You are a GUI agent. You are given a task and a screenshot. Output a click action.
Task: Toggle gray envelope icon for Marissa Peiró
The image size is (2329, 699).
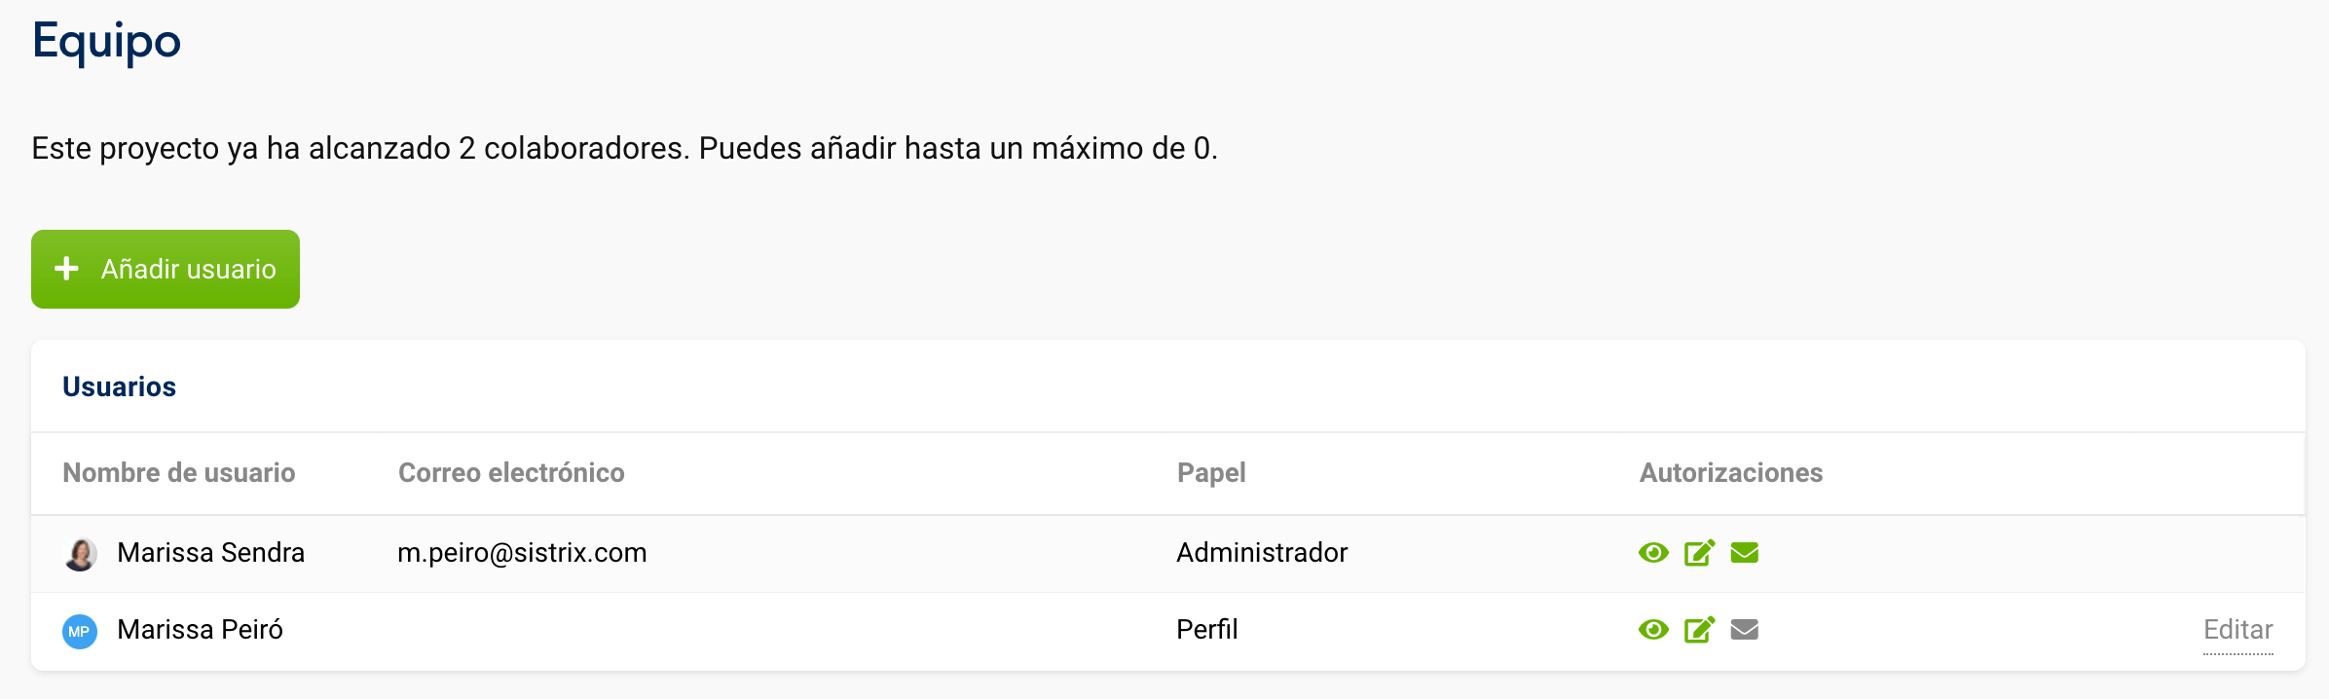[1745, 630]
